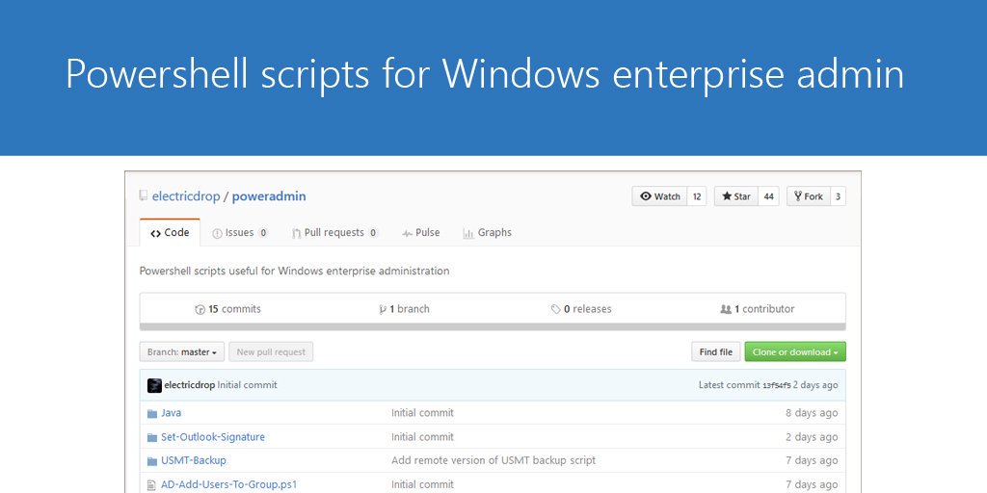Click the commits history clock icon
Image resolution: width=987 pixels, height=493 pixels.
click(x=200, y=309)
